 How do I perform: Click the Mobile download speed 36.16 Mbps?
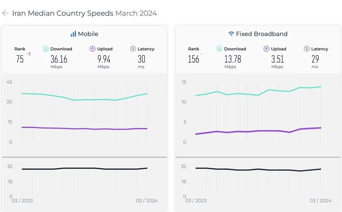[58, 59]
